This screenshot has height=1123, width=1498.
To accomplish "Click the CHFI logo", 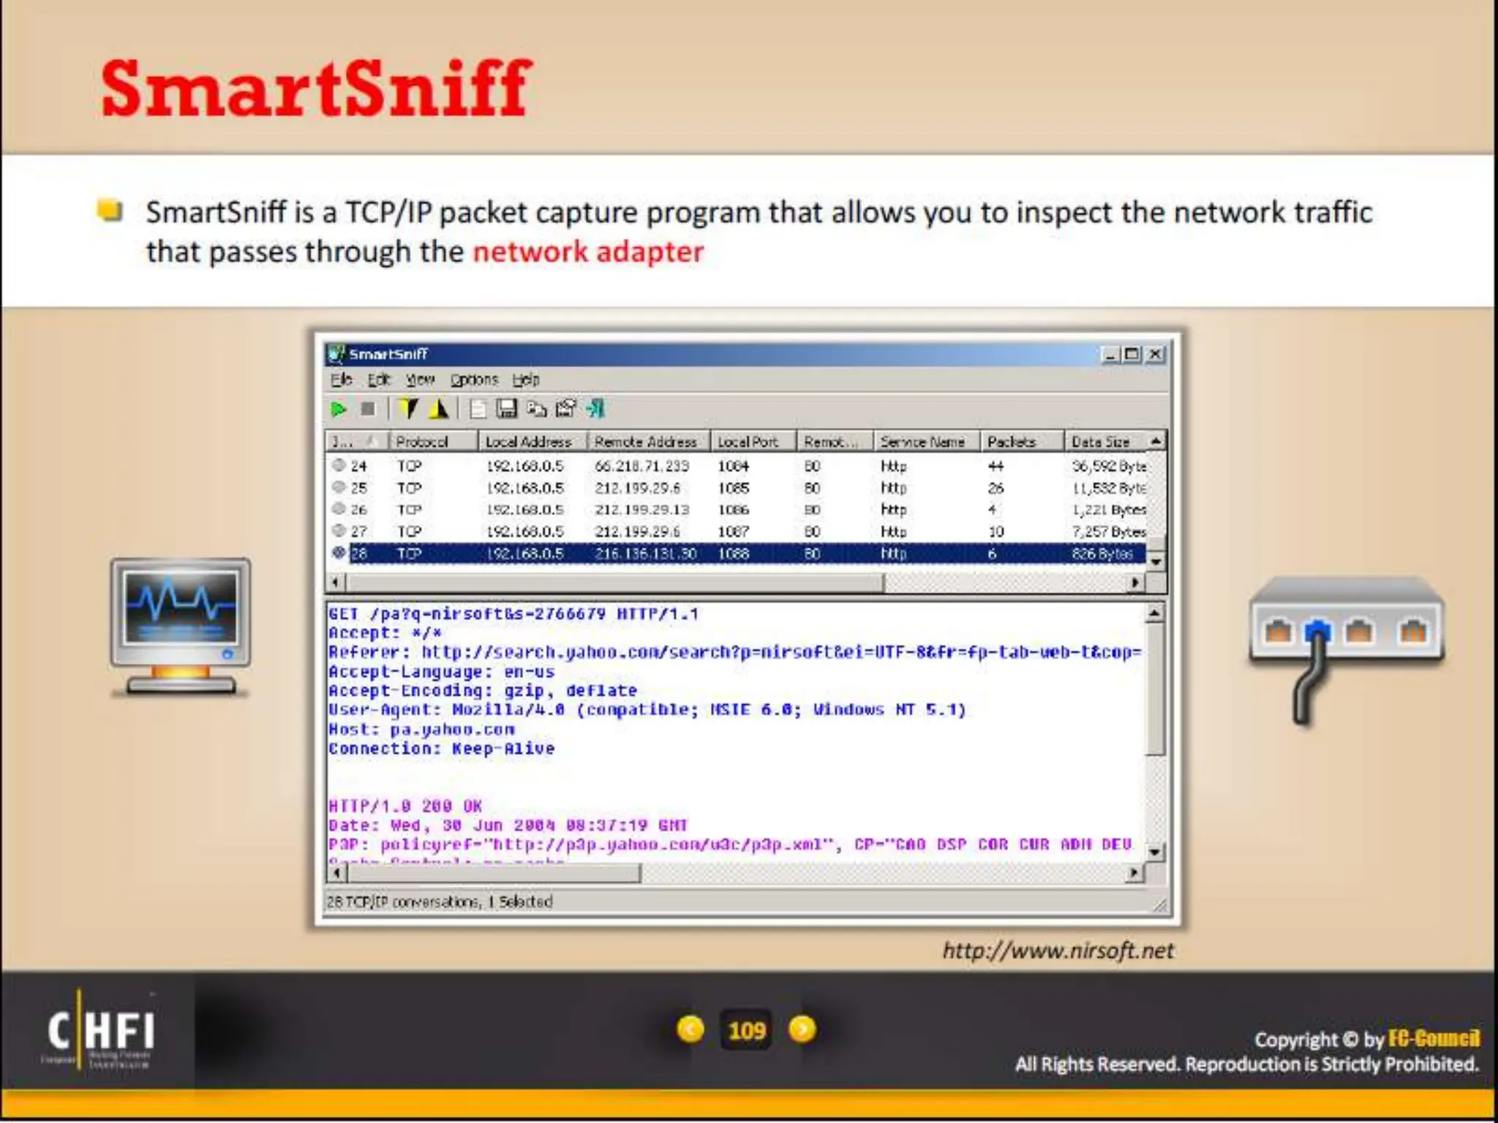I will click(100, 1029).
